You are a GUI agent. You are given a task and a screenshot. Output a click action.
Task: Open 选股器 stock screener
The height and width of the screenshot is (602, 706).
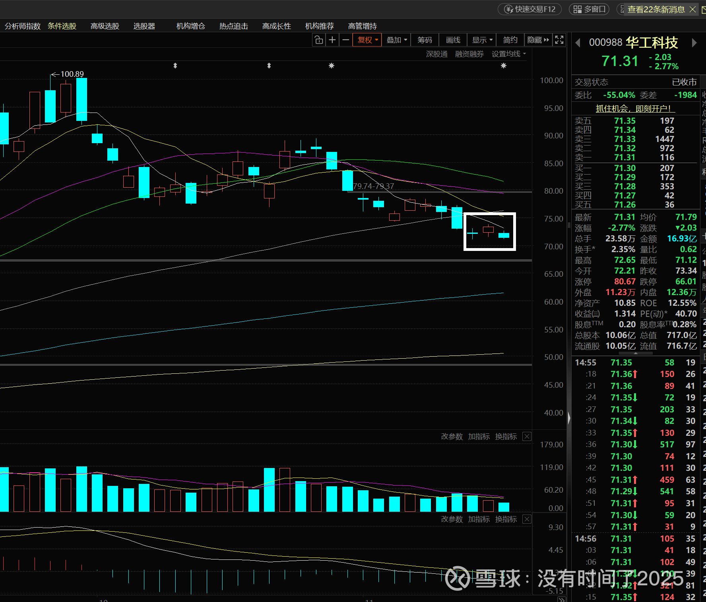[x=144, y=26]
